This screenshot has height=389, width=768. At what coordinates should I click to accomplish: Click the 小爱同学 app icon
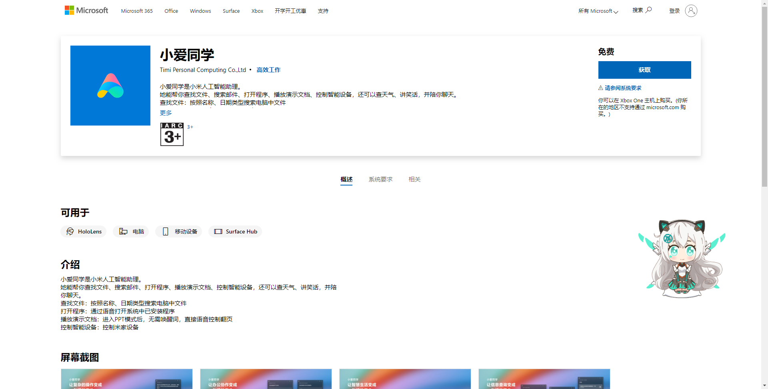110,86
